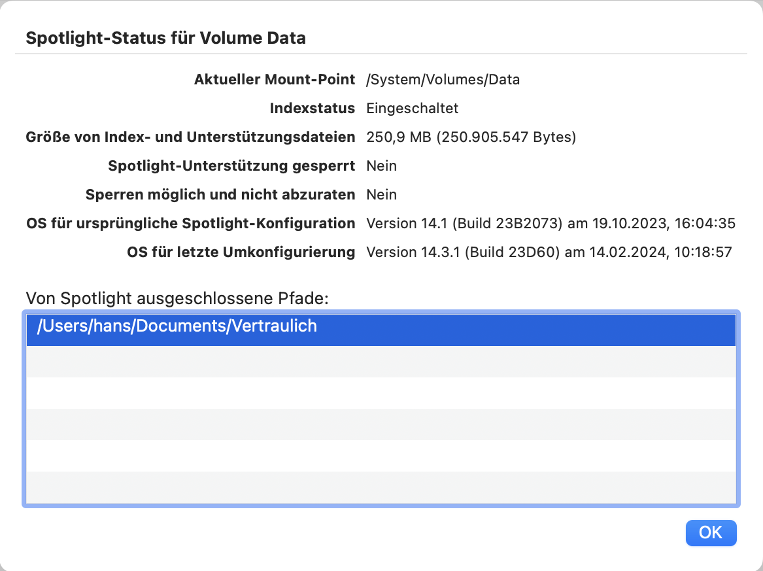The height and width of the screenshot is (571, 763).
Task: Click the OS für ursprüngliche Spotlight-Konfiguration label
Action: (x=191, y=223)
